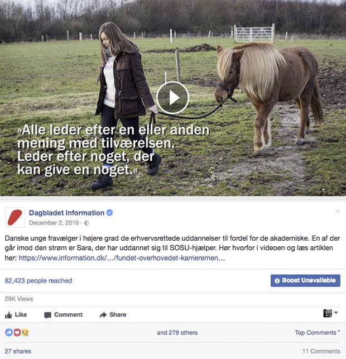This screenshot has height=359, width=346.
Task: Open the profile picture identity selector
Action: pos(330,313)
